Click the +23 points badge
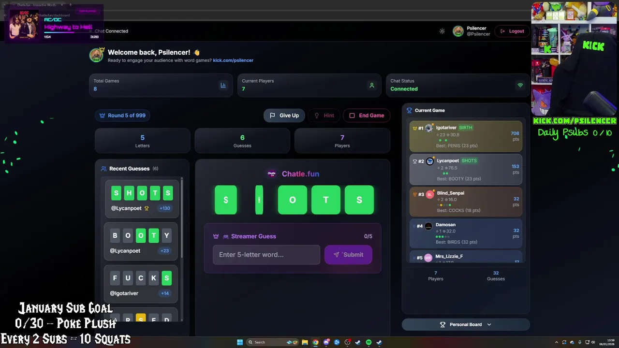Image resolution: width=619 pixels, height=348 pixels. [x=165, y=251]
